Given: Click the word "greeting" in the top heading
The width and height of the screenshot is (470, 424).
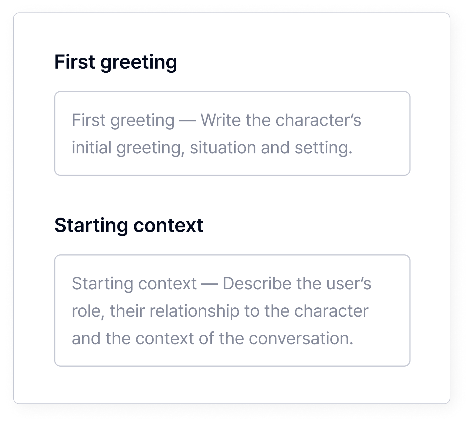Looking at the screenshot, I should pos(139,62).
